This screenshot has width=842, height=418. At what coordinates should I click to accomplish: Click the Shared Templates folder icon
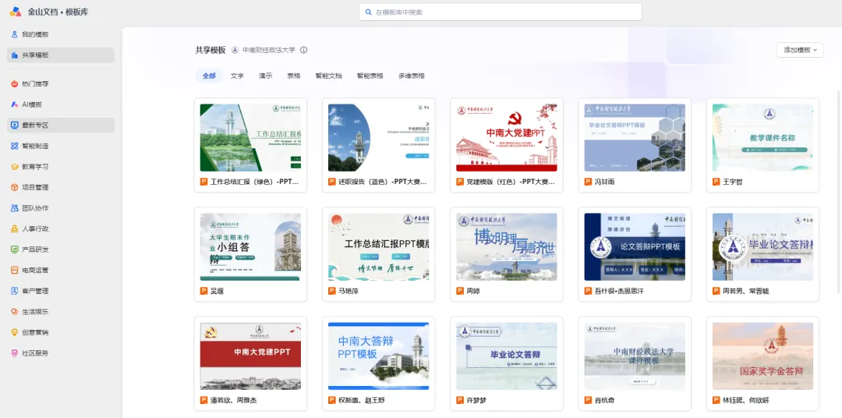point(15,55)
